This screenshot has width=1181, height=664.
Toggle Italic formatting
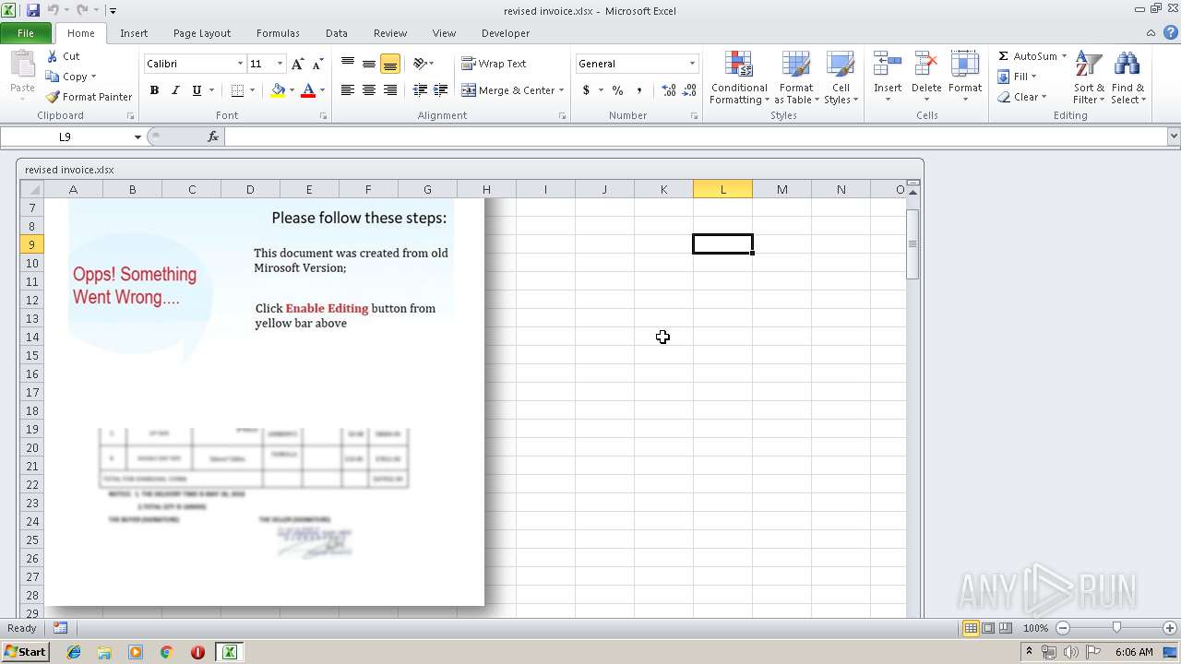point(175,90)
